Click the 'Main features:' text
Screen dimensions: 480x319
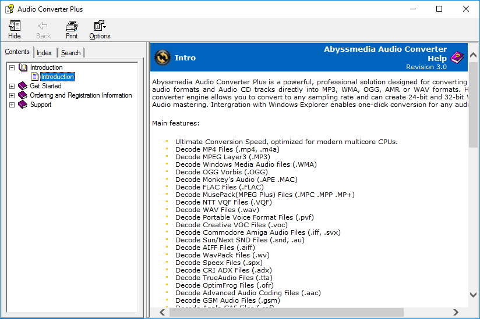click(x=176, y=123)
